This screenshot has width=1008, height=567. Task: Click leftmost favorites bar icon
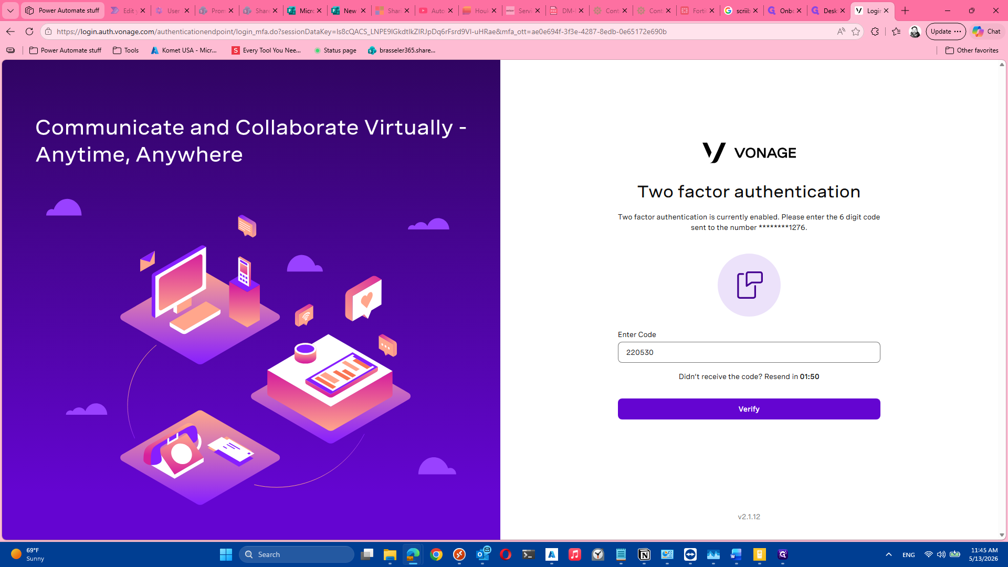pyautogui.click(x=10, y=50)
